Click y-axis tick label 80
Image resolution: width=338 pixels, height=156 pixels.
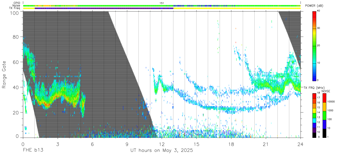pyautogui.click(x=16, y=37)
